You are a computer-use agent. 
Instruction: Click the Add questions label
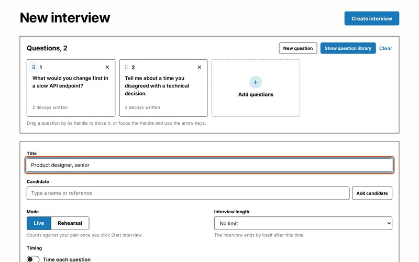[256, 94]
